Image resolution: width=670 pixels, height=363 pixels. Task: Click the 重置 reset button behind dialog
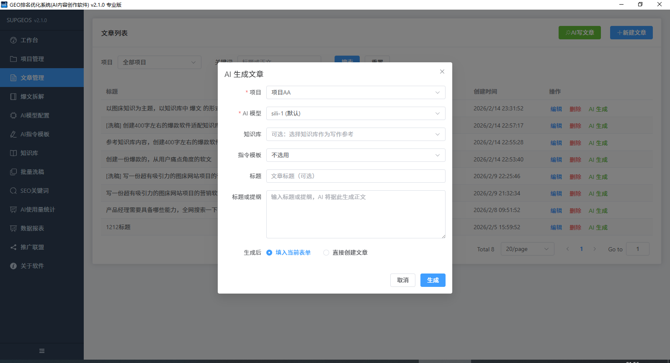click(377, 59)
